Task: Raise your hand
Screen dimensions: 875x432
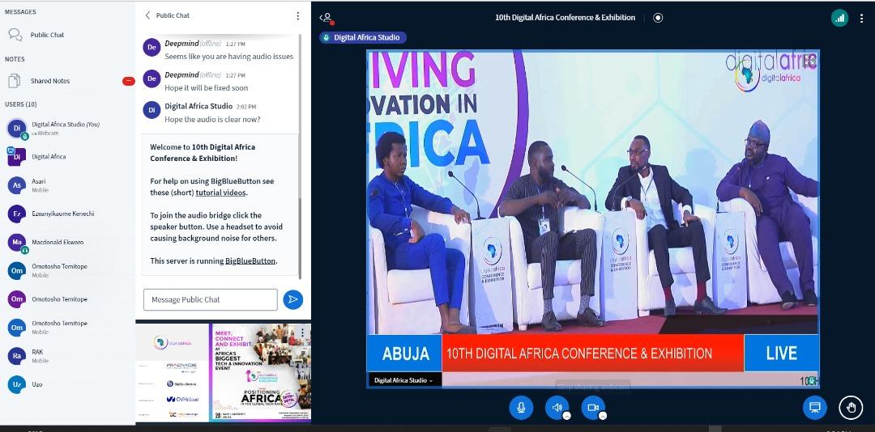Action: [851, 408]
